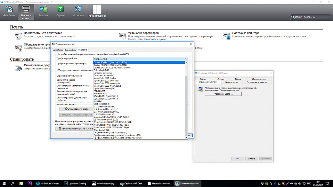Select the Подробно tab
333x187 pixels.
83,50
